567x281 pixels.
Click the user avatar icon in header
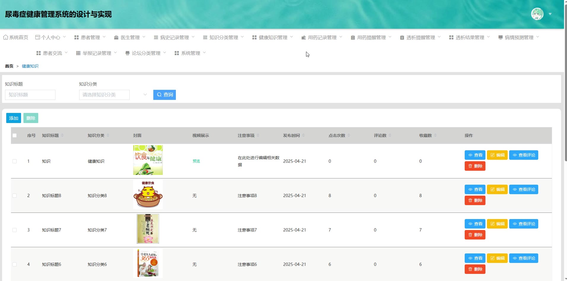coord(537,14)
